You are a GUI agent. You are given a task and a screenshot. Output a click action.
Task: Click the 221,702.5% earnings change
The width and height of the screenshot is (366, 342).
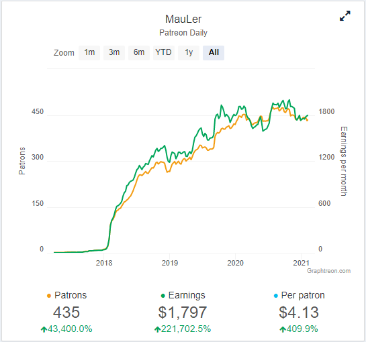[183, 329]
